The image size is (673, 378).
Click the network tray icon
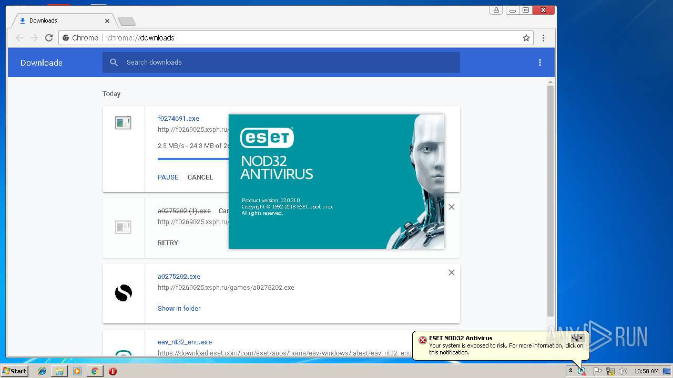click(610, 371)
